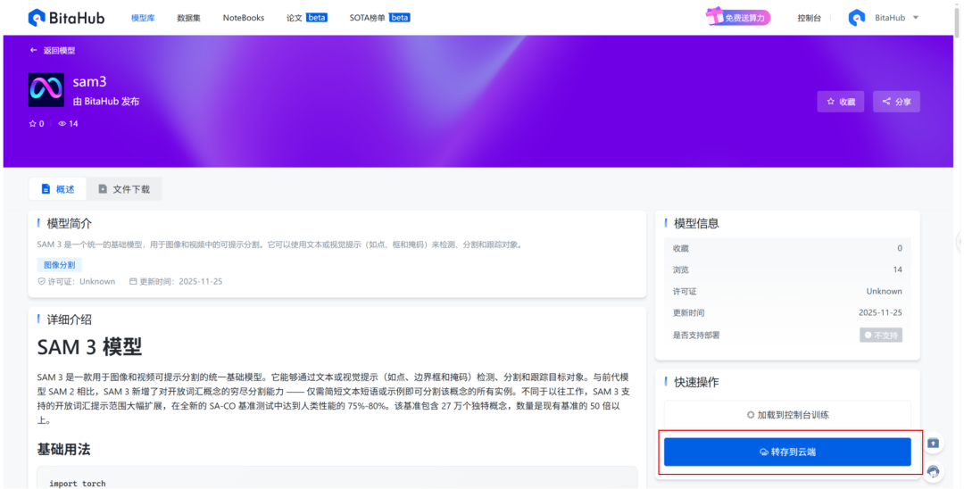The image size is (964, 489).
Task: Click the eye views icon showing 14
Action: pos(62,123)
